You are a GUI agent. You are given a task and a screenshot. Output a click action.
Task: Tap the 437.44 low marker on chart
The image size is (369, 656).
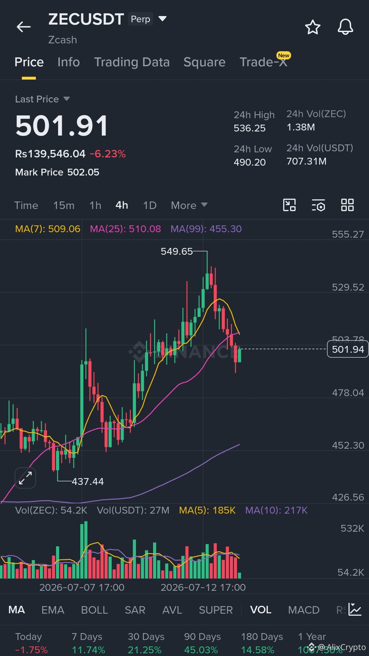[x=87, y=481]
